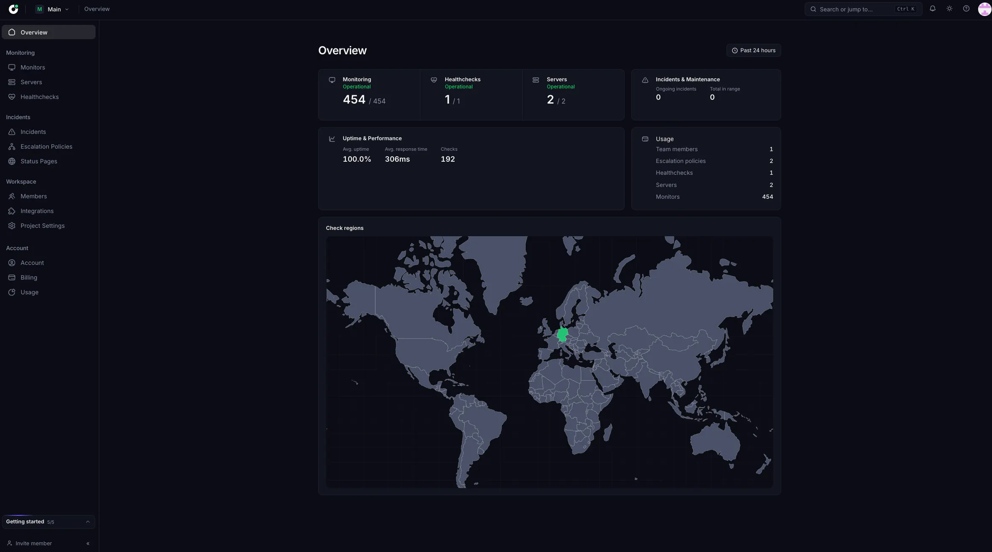Collapse sidebar with double chevron
The image size is (992, 552).
(88, 544)
